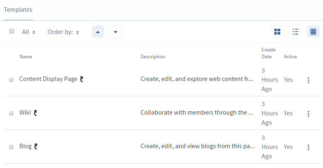This screenshot has height=168, width=323.
Task: Click the Active 'Yes' value for Wiki
Action: (288, 113)
